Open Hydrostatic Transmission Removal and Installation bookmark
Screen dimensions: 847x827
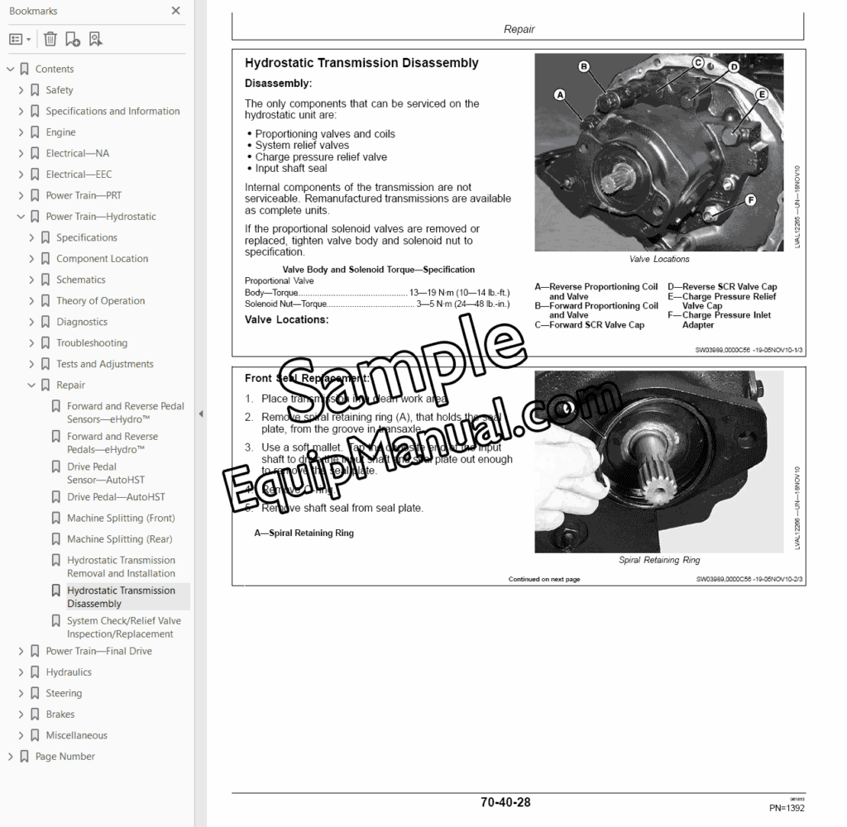click(121, 566)
